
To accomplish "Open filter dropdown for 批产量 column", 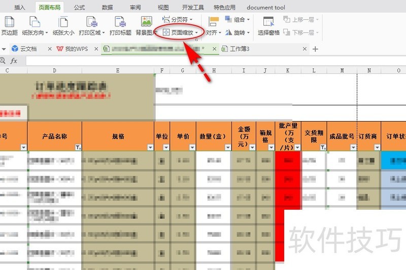I will (297, 147).
